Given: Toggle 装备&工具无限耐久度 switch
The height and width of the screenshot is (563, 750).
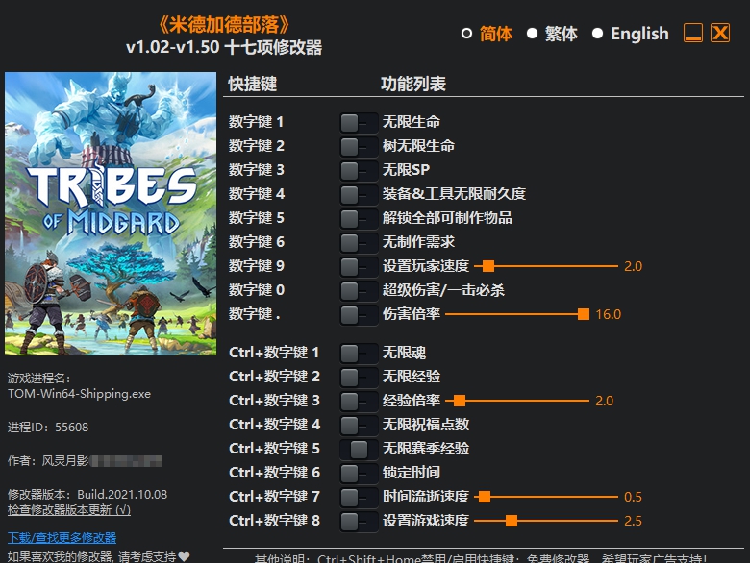Looking at the screenshot, I should coord(359,194).
